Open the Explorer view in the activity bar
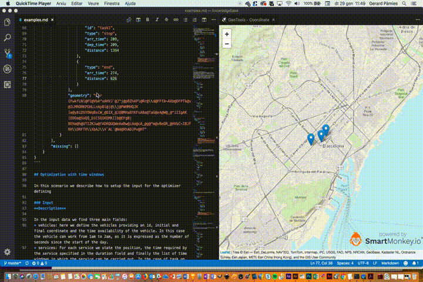Image resolution: width=423 pixels, height=282 pixels. [x=7, y=22]
